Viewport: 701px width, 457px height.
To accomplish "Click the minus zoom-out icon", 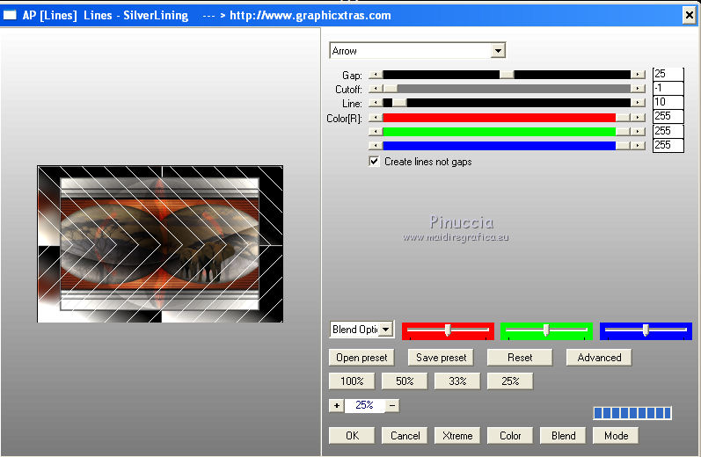I will click(392, 405).
